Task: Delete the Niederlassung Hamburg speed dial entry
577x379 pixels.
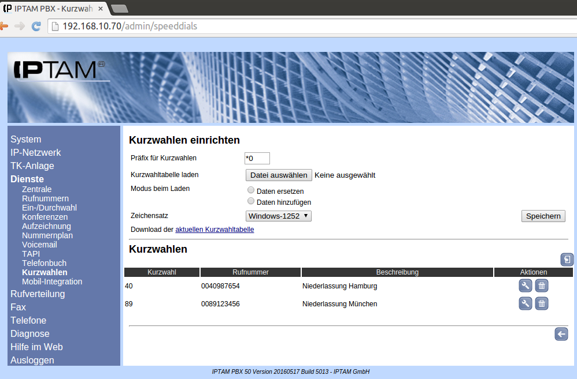Action: (x=541, y=286)
